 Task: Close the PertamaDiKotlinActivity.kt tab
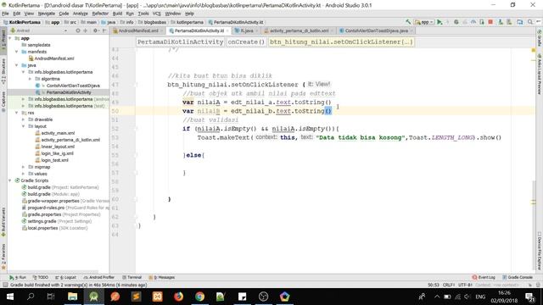[x=227, y=30]
